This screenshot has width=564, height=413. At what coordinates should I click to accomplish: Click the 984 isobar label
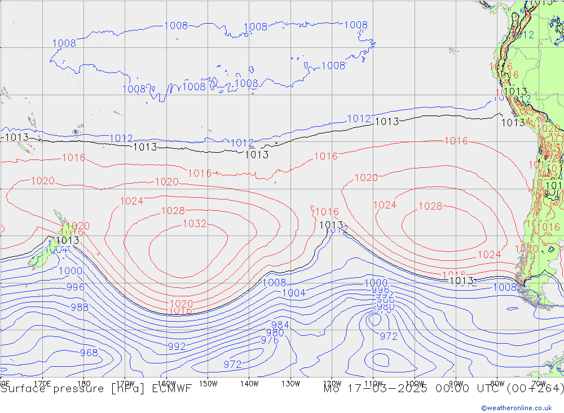[x=280, y=325]
